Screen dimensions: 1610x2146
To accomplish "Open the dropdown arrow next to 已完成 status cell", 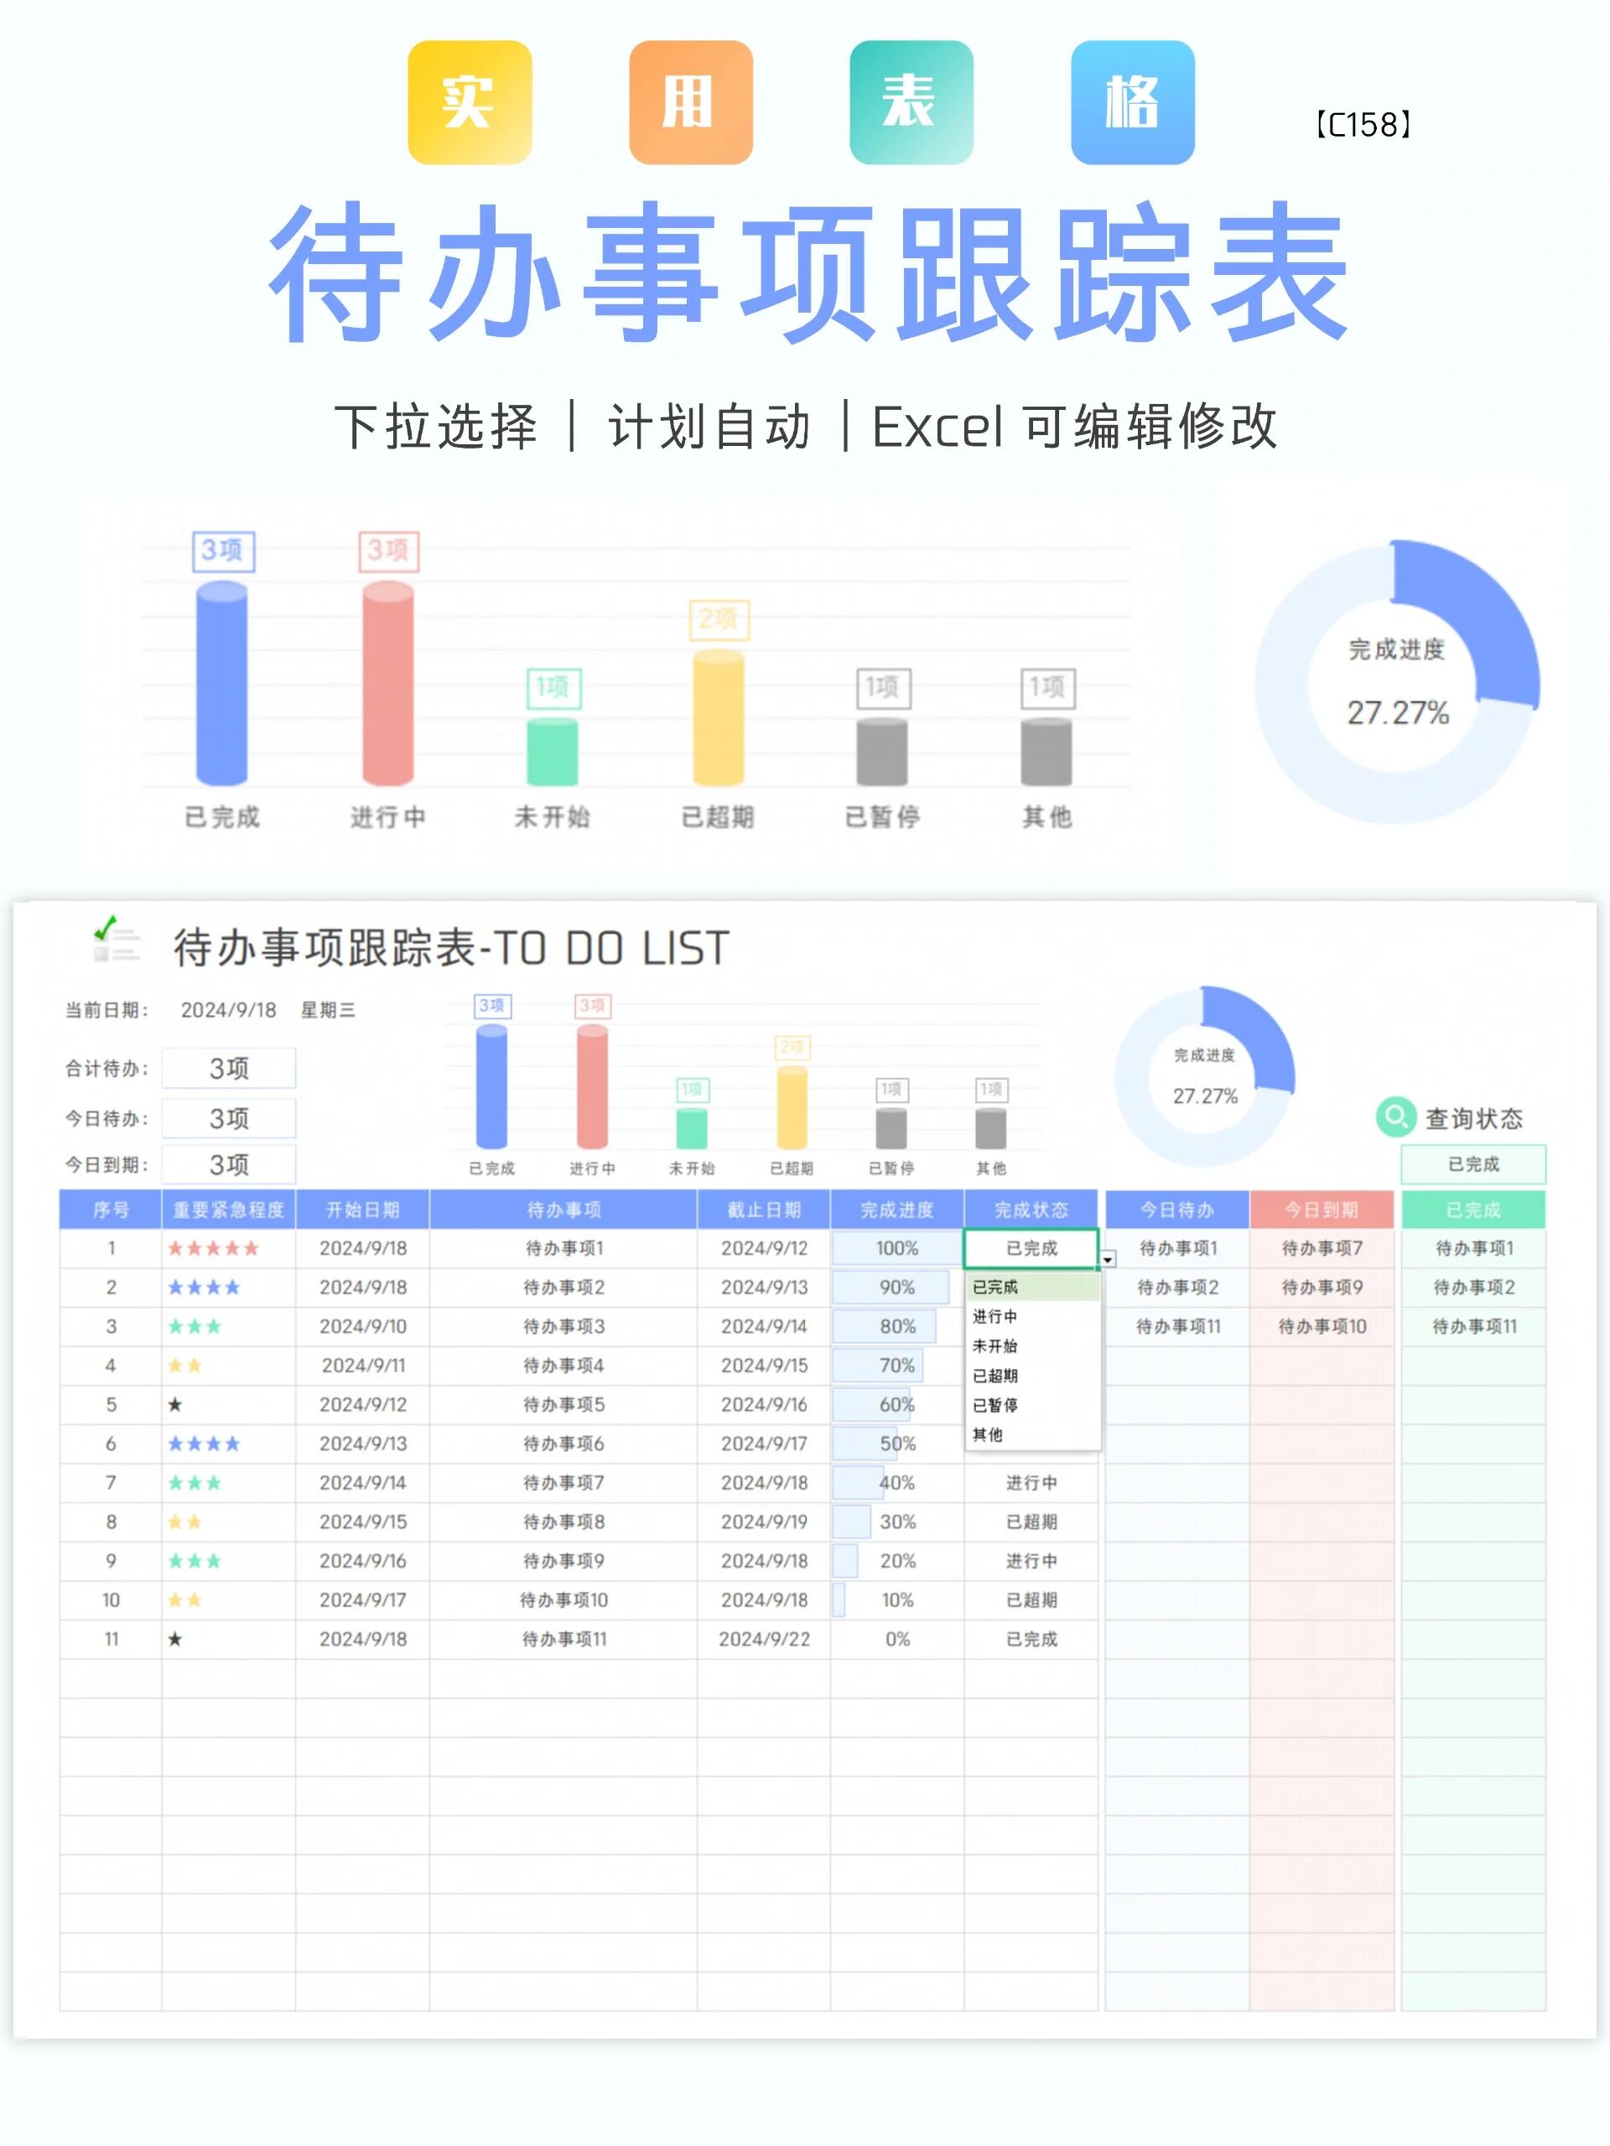I will (x=1108, y=1259).
